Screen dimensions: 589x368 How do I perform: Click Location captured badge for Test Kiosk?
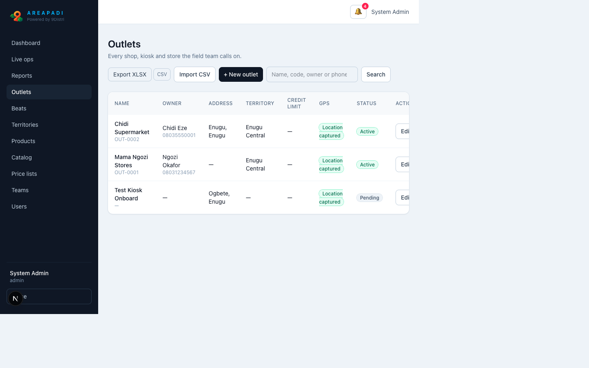click(x=331, y=197)
